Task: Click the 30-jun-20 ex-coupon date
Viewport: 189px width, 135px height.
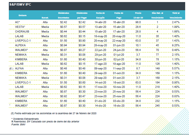Action: click(x=100, y=59)
